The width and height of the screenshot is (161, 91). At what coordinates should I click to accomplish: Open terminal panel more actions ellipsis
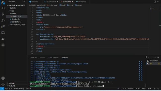pos(151,57)
